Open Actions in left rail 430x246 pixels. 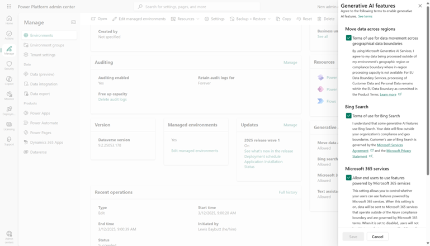9,35
